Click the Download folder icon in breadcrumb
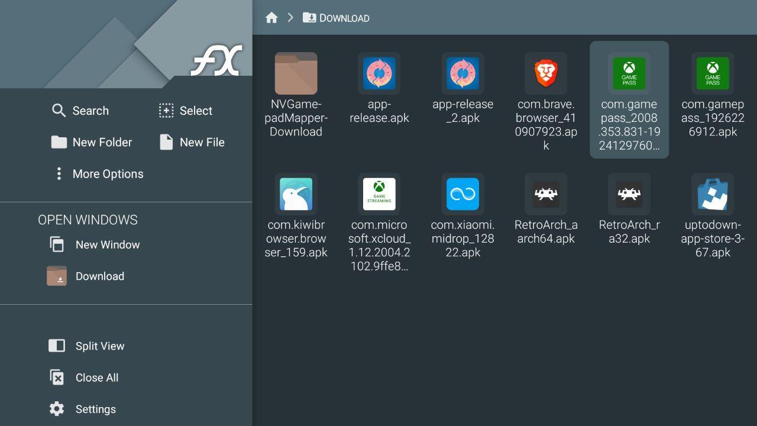Screen dimensions: 757x426 click(309, 18)
